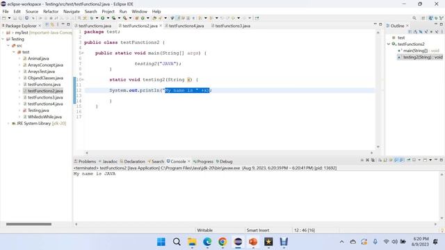This screenshot has width=445, height=250.
Task: Minimize the Outline view
Action: point(436,24)
